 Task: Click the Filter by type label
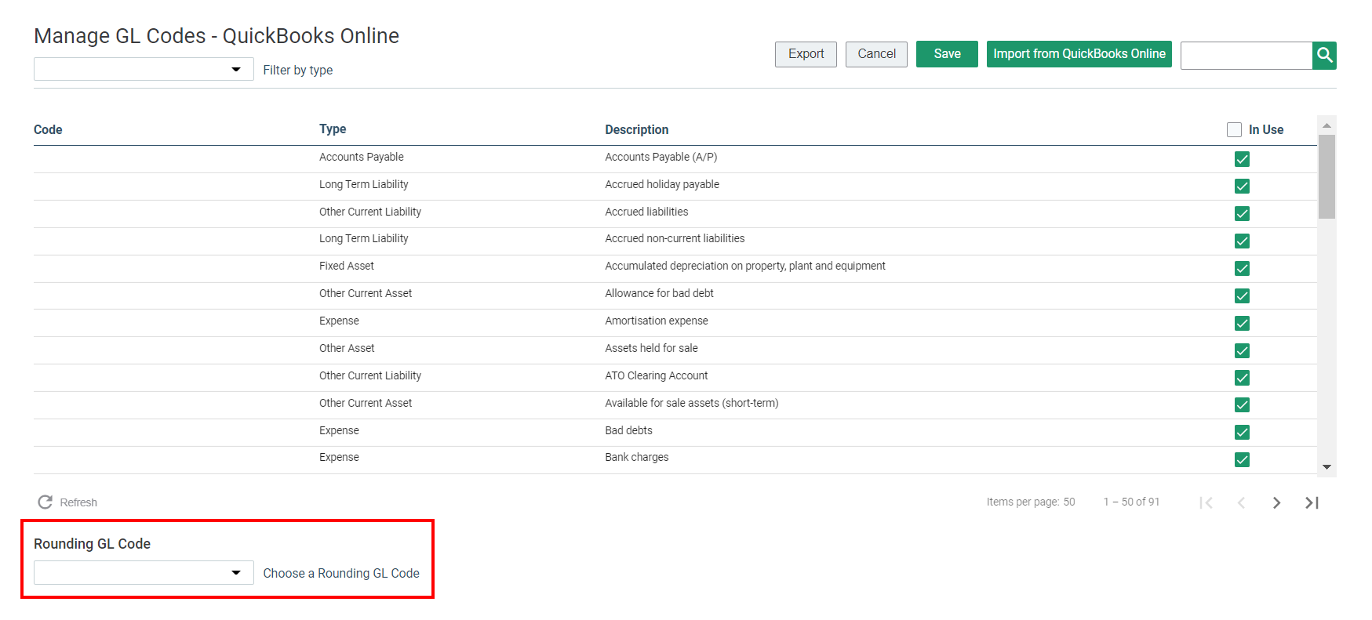pyautogui.click(x=298, y=71)
